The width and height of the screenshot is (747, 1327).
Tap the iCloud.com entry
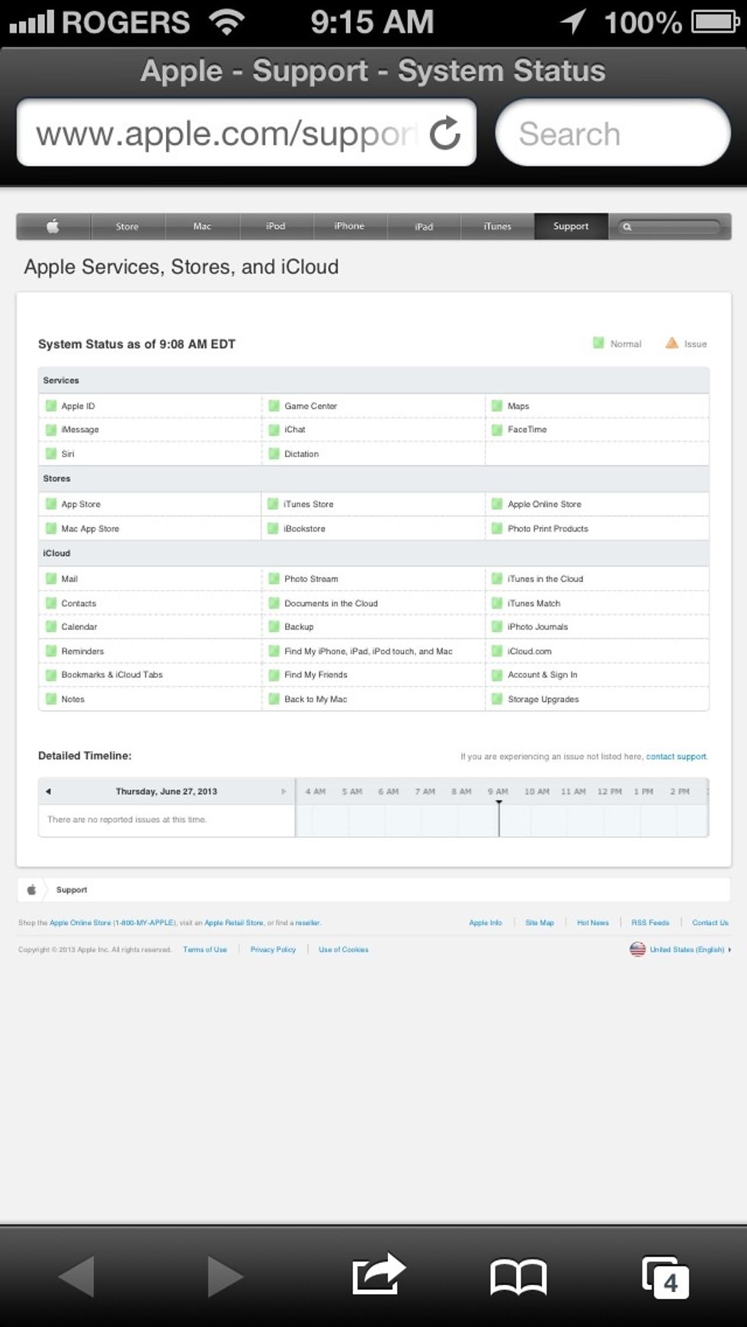[530, 651]
